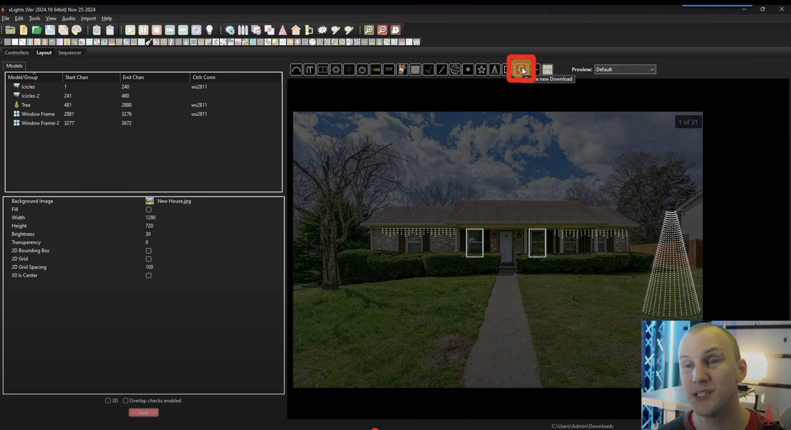Image resolution: width=791 pixels, height=430 pixels.
Task: Click the Brightness value field
Action: (x=148, y=234)
